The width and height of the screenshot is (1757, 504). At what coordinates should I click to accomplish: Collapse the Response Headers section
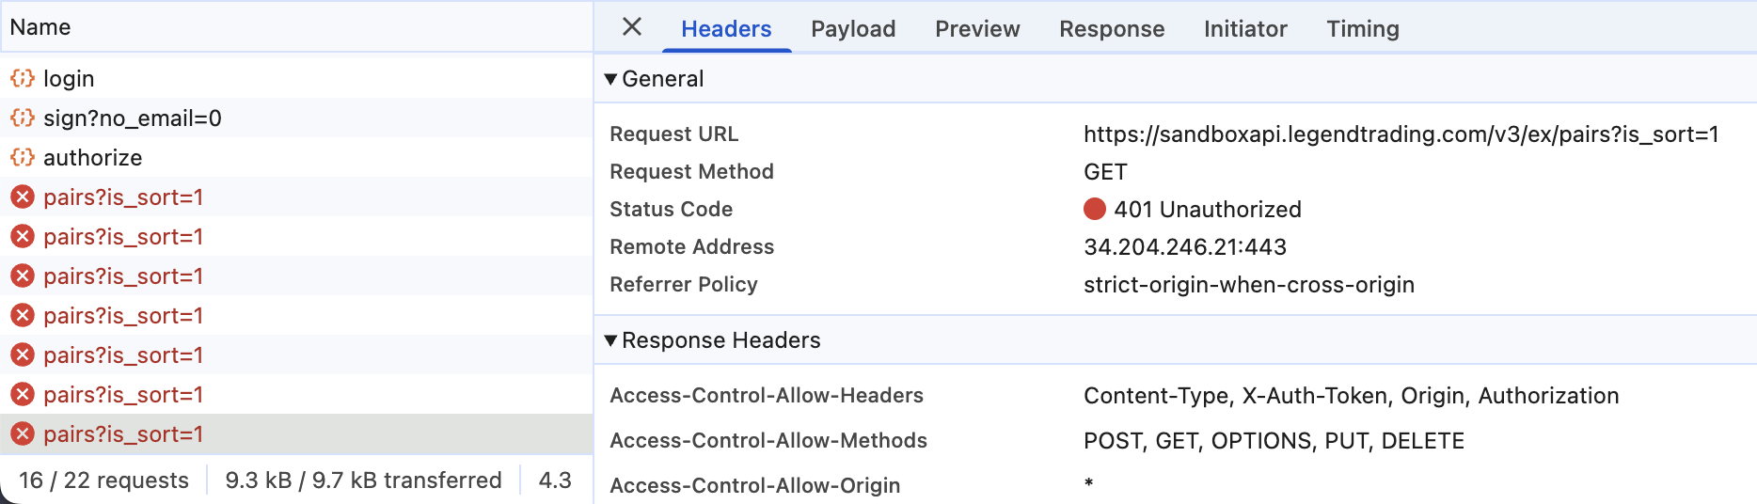click(x=611, y=340)
